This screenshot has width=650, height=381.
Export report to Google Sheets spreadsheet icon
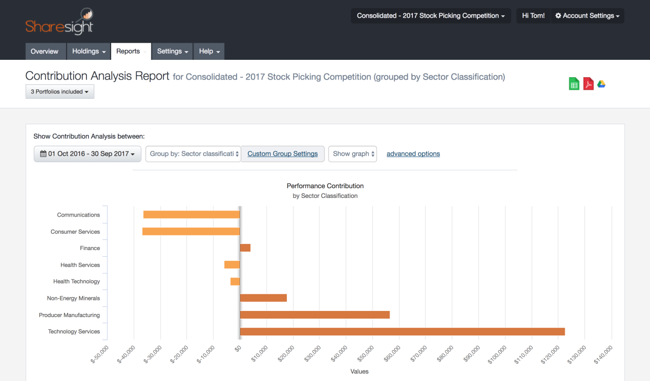point(574,84)
